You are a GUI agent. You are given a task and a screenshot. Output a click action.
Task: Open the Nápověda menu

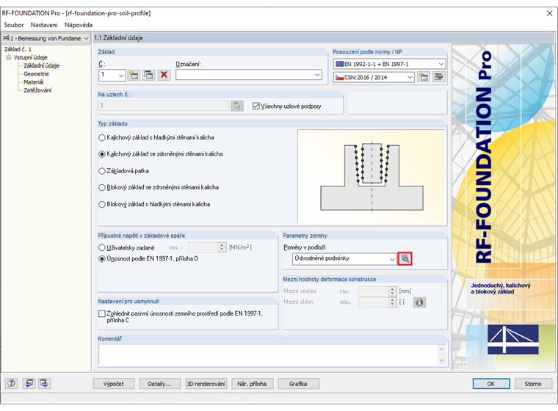79,25
